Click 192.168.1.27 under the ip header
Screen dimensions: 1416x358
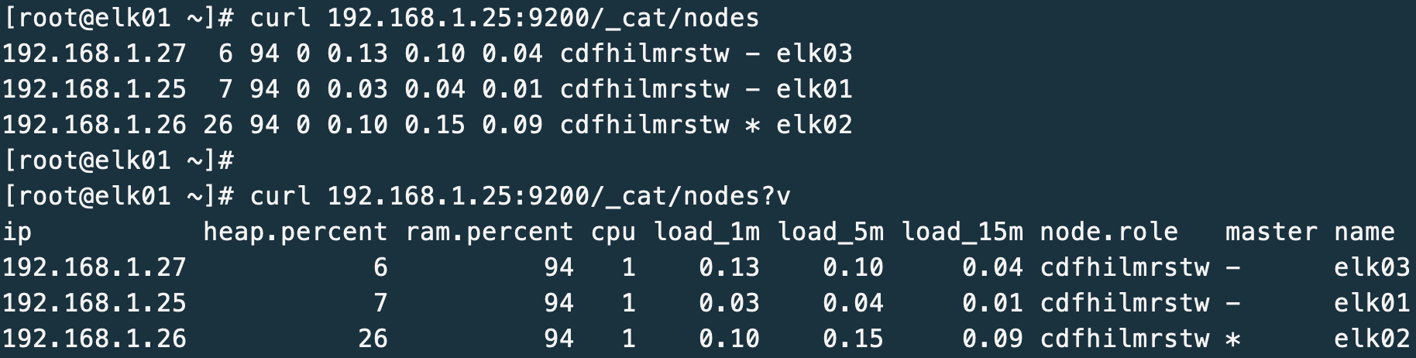coord(95,267)
